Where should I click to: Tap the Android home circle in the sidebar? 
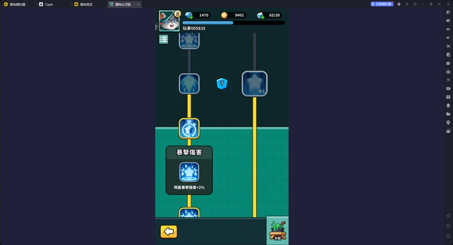(x=448, y=226)
